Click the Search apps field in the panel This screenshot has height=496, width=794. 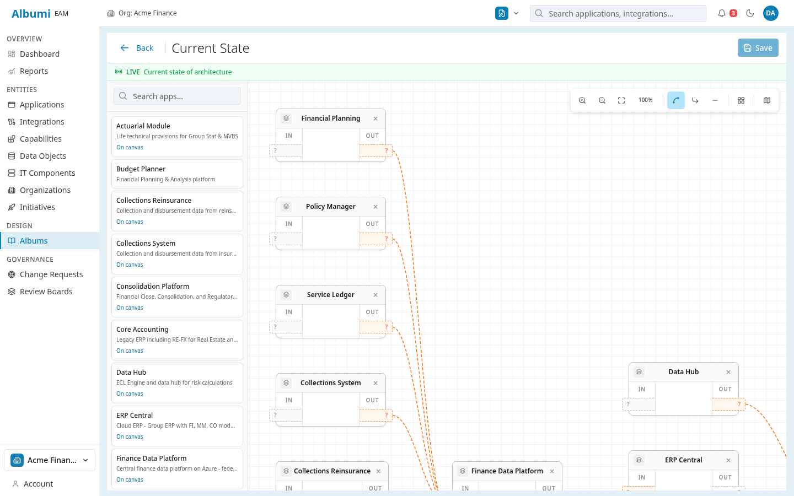pos(176,96)
